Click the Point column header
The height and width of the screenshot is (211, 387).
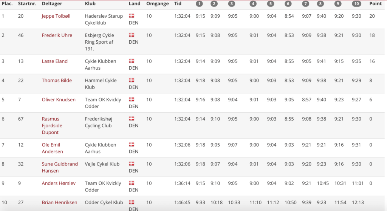375,4
